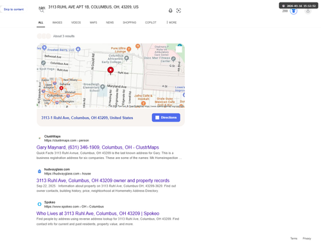Expand the MORE menu
This screenshot has height=244, width=321.
click(x=171, y=23)
